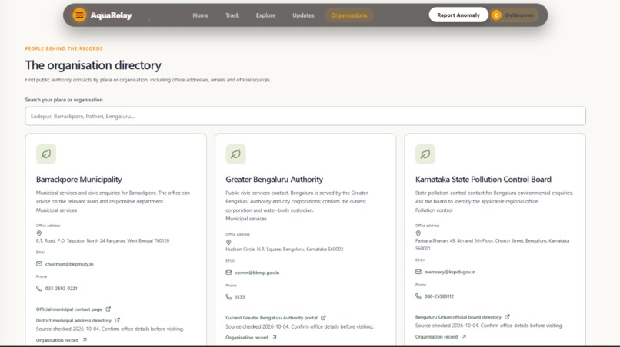Screen dimensions: 620x347
Task: Click the leaf icon on Greater Bengaluru Authority card
Action: 235,154
